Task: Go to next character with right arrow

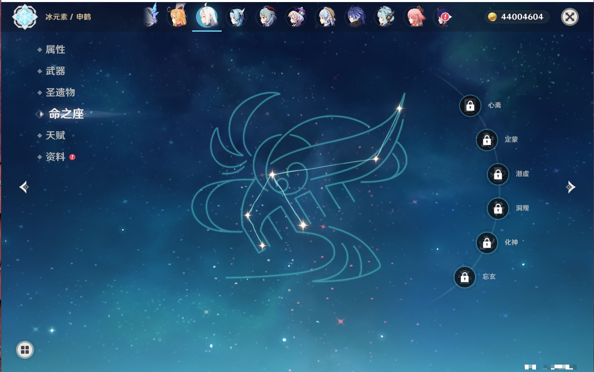Action: tap(571, 187)
